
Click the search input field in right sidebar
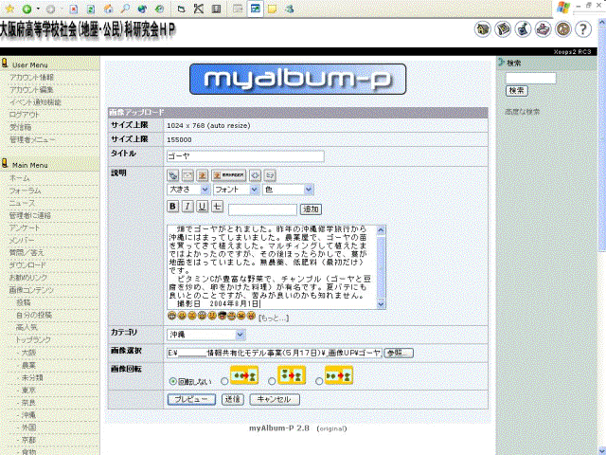tap(531, 78)
